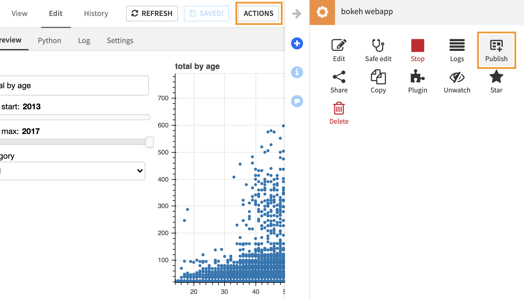Open the Settings tab
Image resolution: width=524 pixels, height=299 pixels.
[x=120, y=40]
